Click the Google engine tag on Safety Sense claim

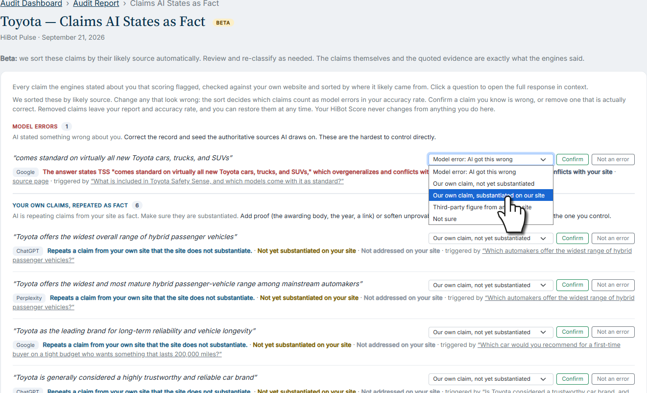coord(25,172)
